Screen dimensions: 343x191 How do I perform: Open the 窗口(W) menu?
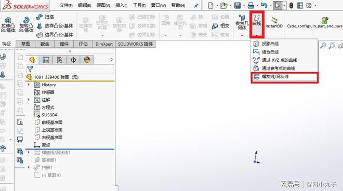pos(159,5)
